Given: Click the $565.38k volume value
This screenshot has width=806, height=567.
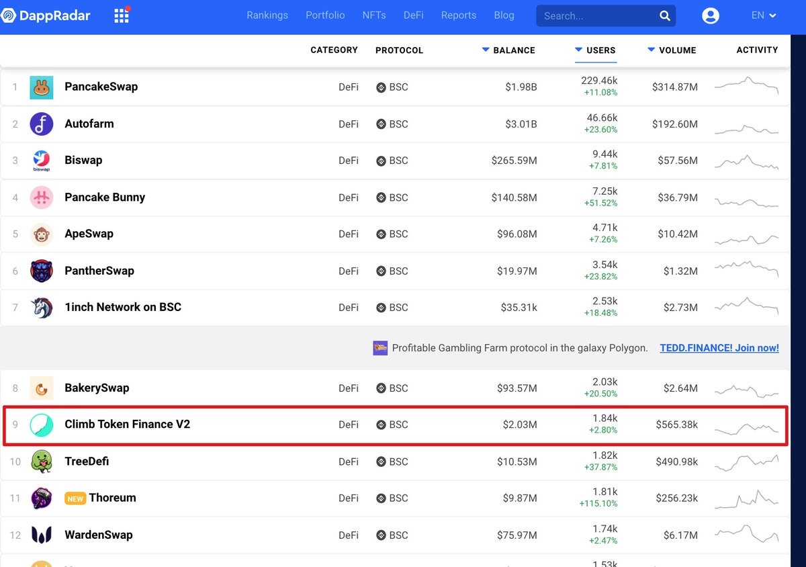Looking at the screenshot, I should (677, 425).
